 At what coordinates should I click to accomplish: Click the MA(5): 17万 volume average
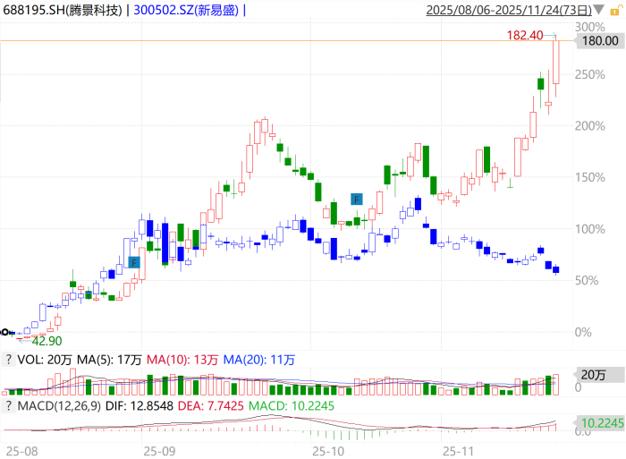pyautogui.click(x=109, y=360)
